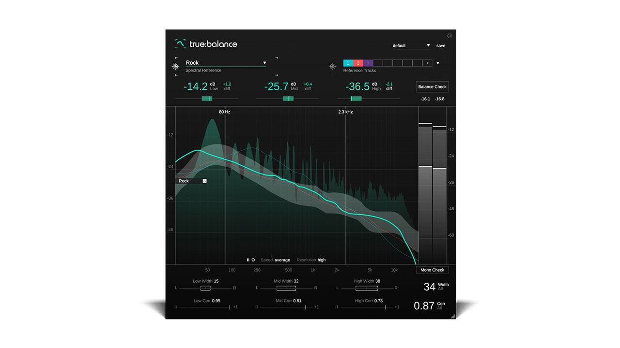This screenshot has width=620, height=348.
Task: Click the A marker on Rock label
Action: click(x=204, y=181)
